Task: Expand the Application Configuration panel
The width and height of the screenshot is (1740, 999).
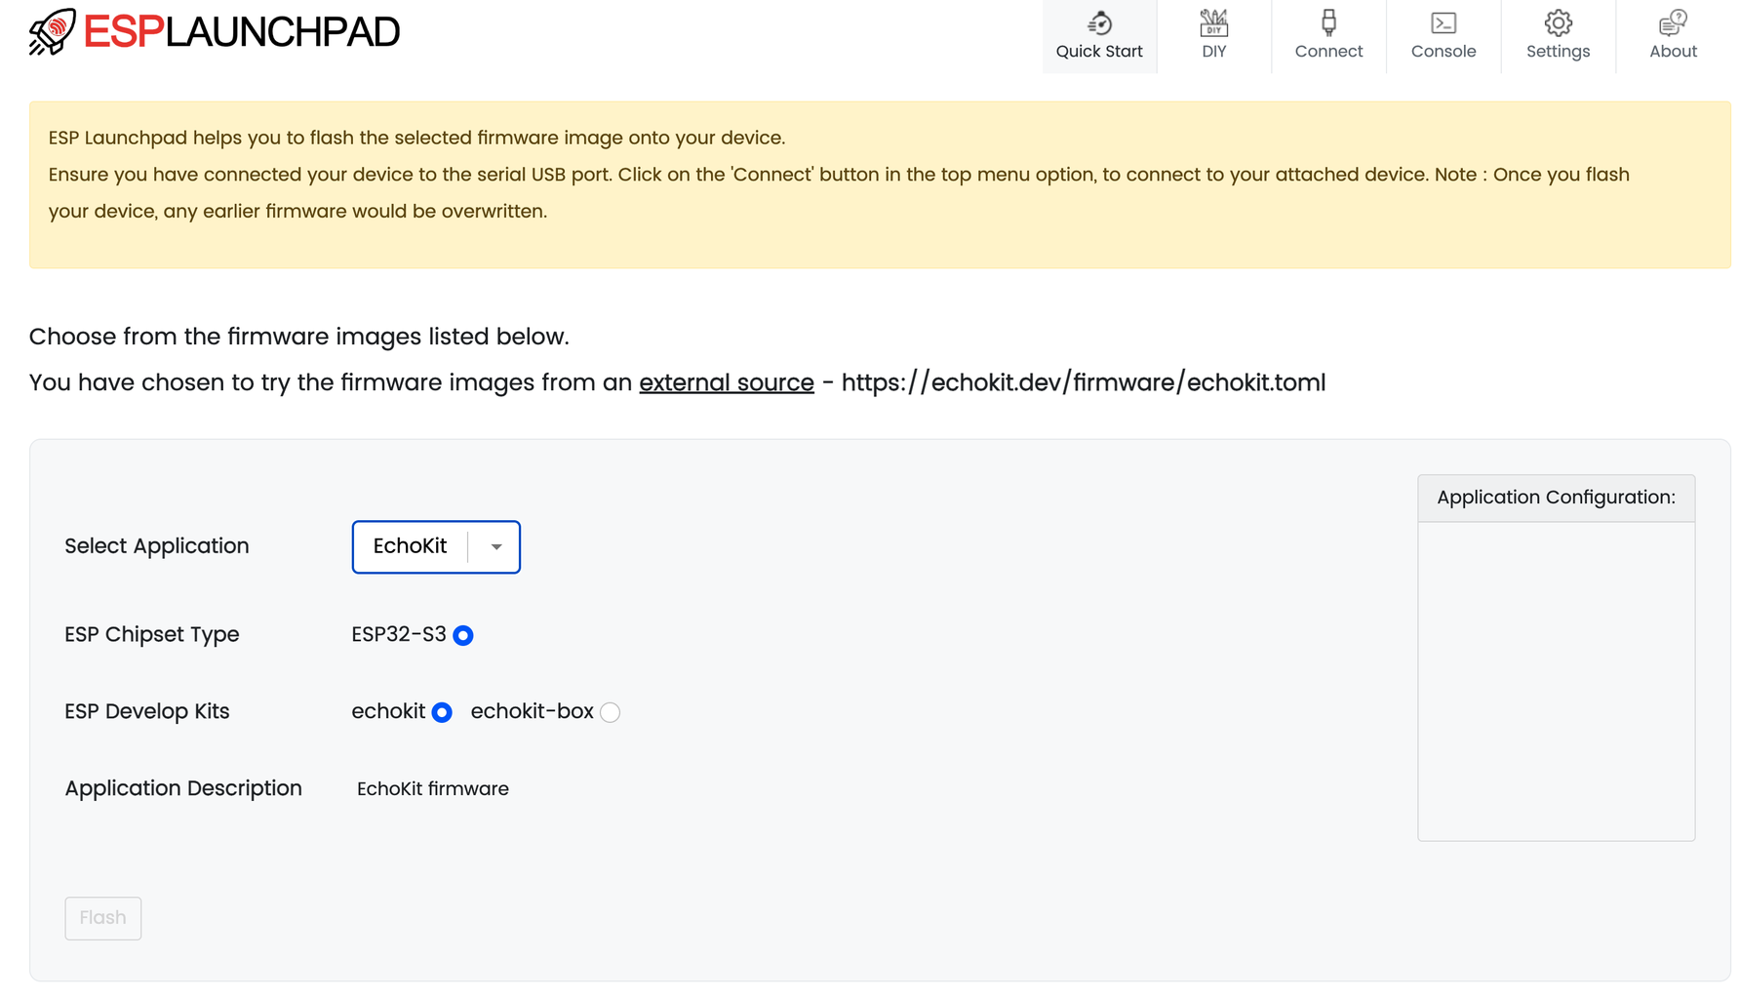Action: tap(1556, 498)
